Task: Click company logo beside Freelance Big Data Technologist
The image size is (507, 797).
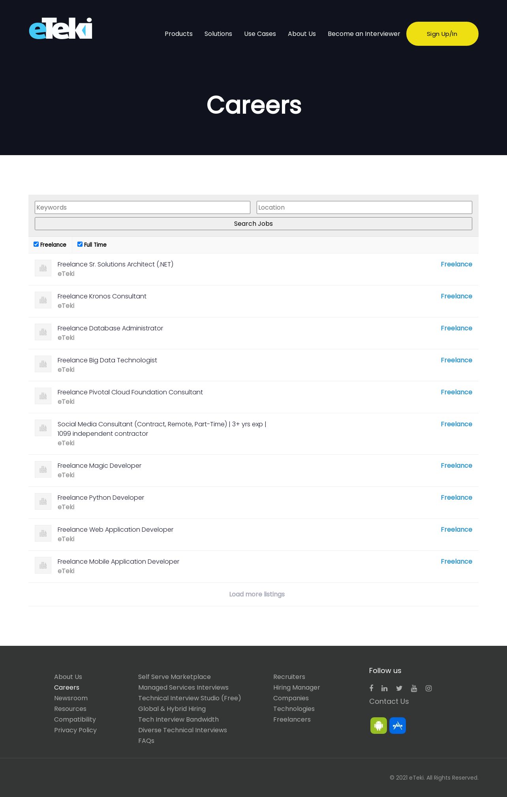Action: (43, 364)
